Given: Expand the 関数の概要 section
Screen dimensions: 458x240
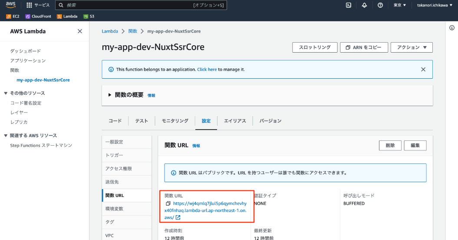Looking at the screenshot, I should click(110, 95).
